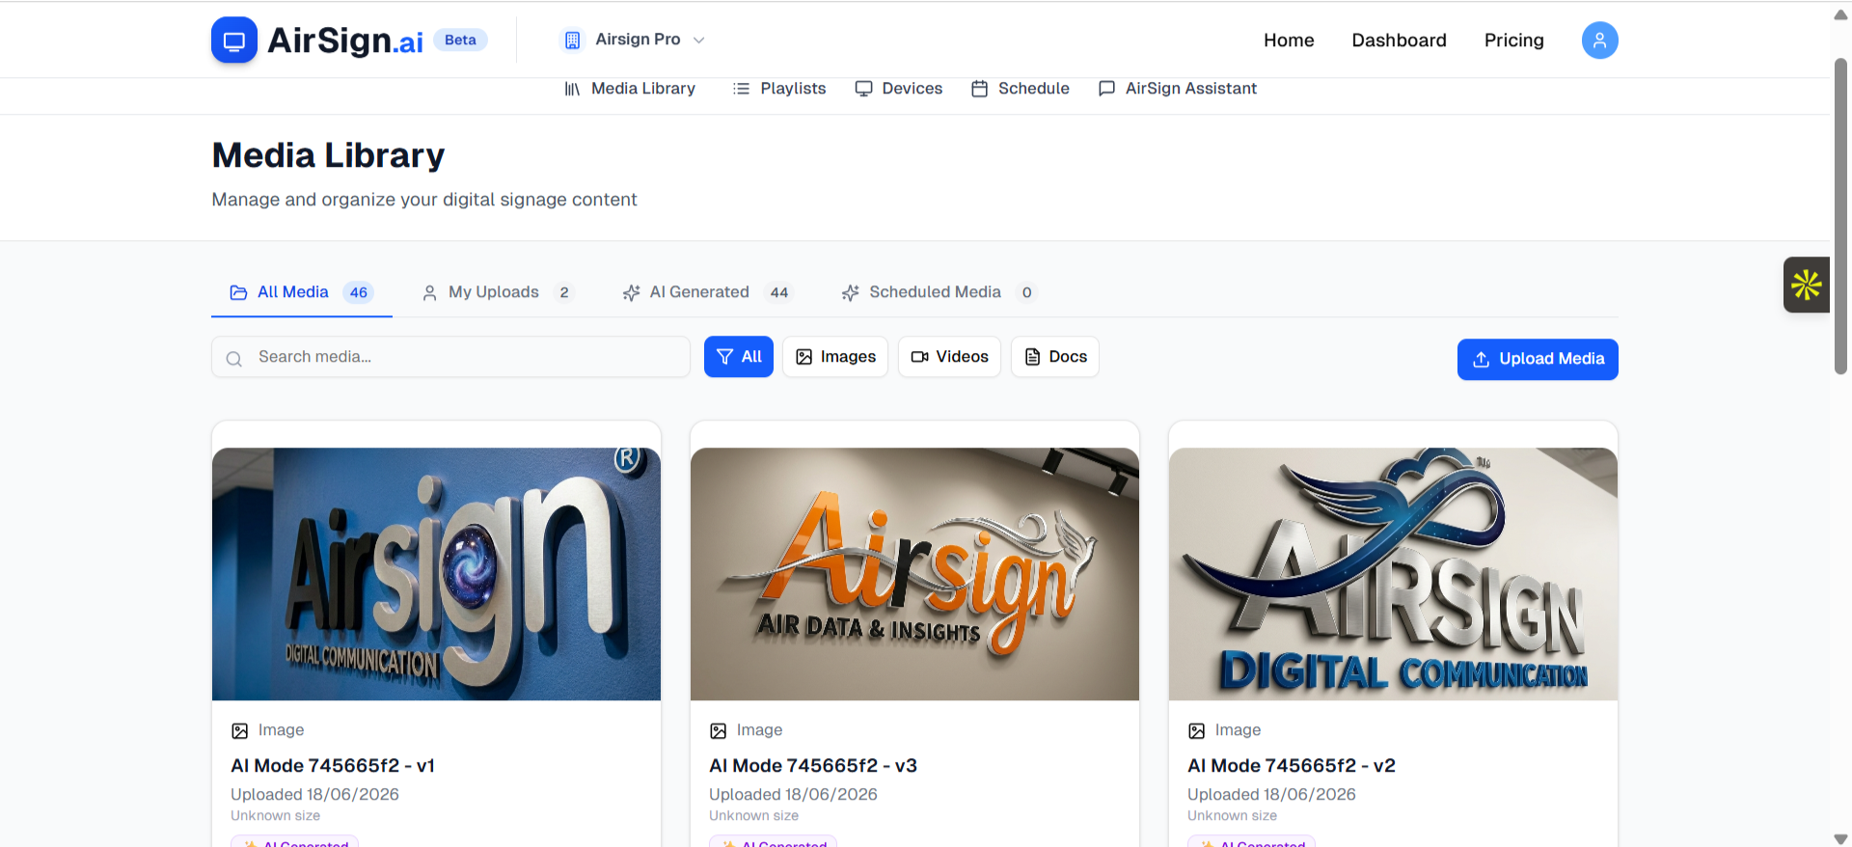Viewport: 1852px width, 847px height.
Task: Click scrollbar up arrow
Action: click(1840, 14)
